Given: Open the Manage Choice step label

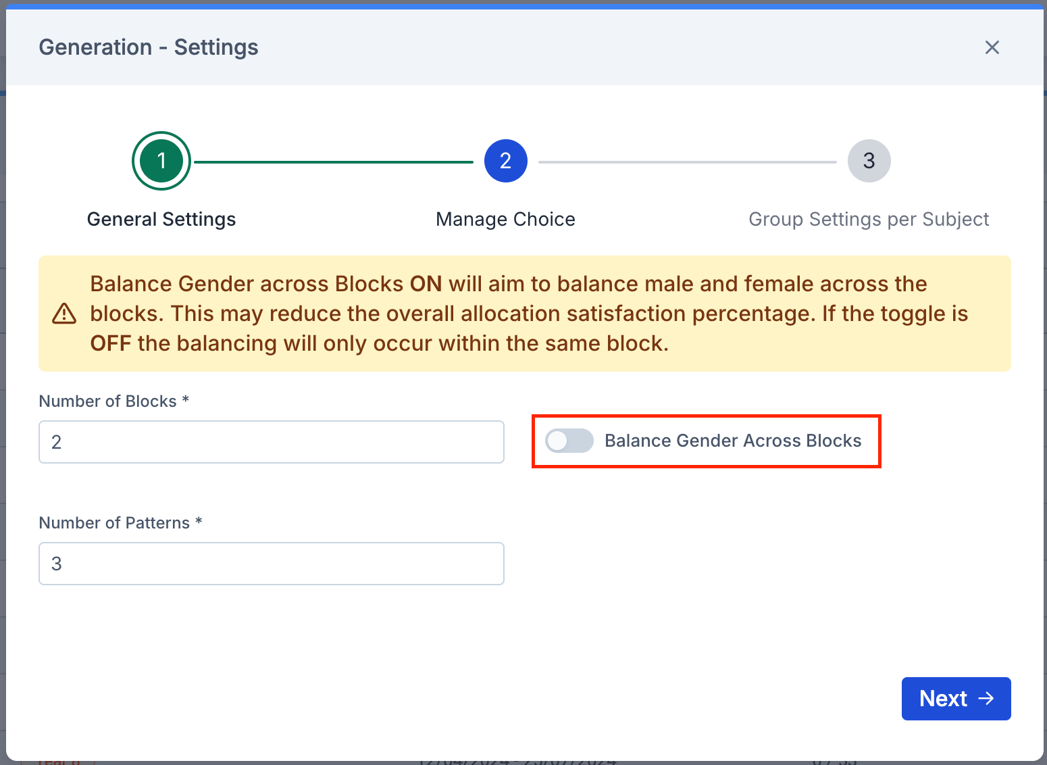Looking at the screenshot, I should click(x=506, y=219).
